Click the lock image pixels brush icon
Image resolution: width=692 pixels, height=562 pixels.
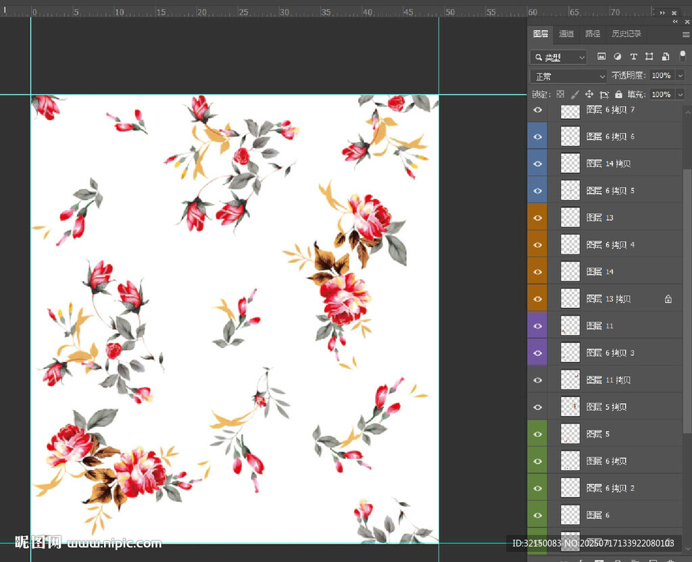coord(574,95)
